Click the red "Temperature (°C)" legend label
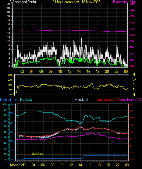This screenshot has height=169, width=142. click(x=107, y=100)
